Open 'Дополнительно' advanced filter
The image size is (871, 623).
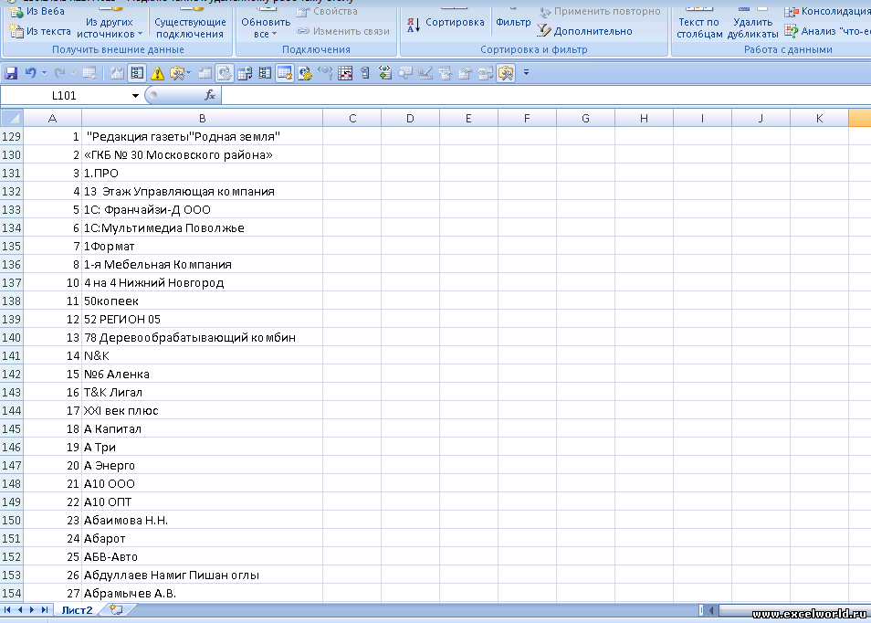pos(585,31)
